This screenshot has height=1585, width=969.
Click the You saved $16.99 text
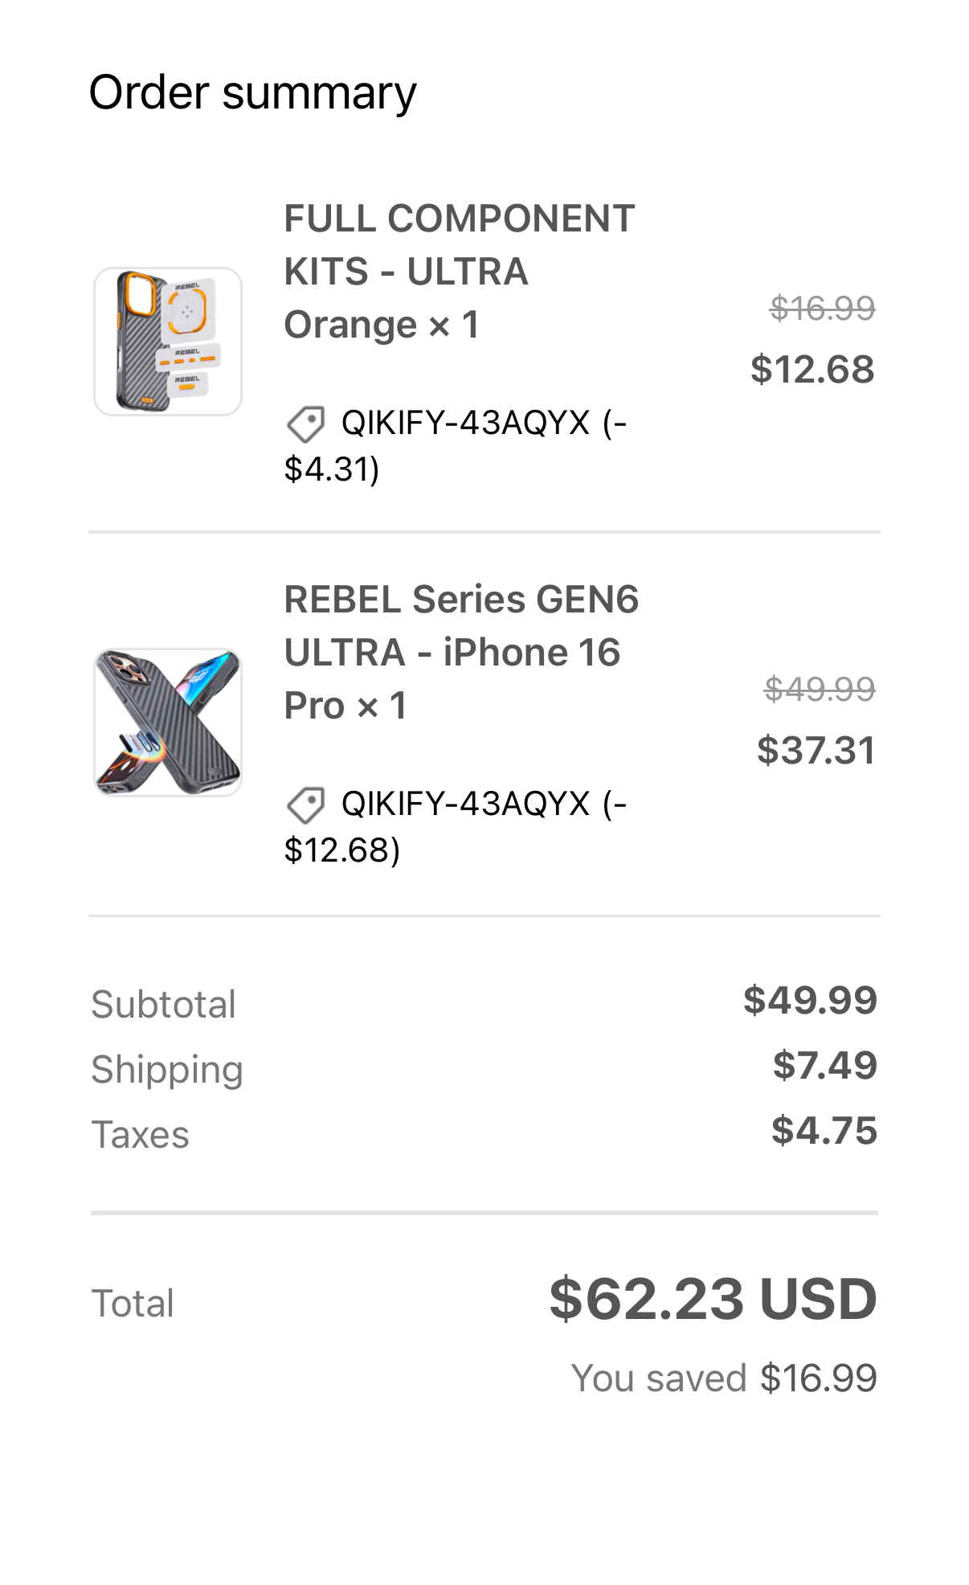(x=723, y=1378)
